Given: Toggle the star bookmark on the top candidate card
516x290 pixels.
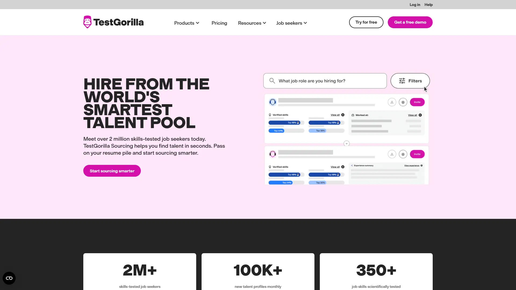Looking at the screenshot, I should tap(403, 102).
